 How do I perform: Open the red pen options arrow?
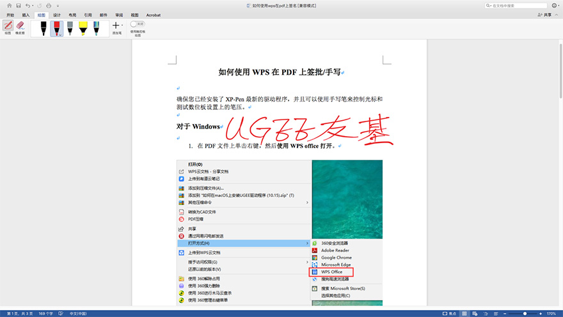[x=61, y=35]
